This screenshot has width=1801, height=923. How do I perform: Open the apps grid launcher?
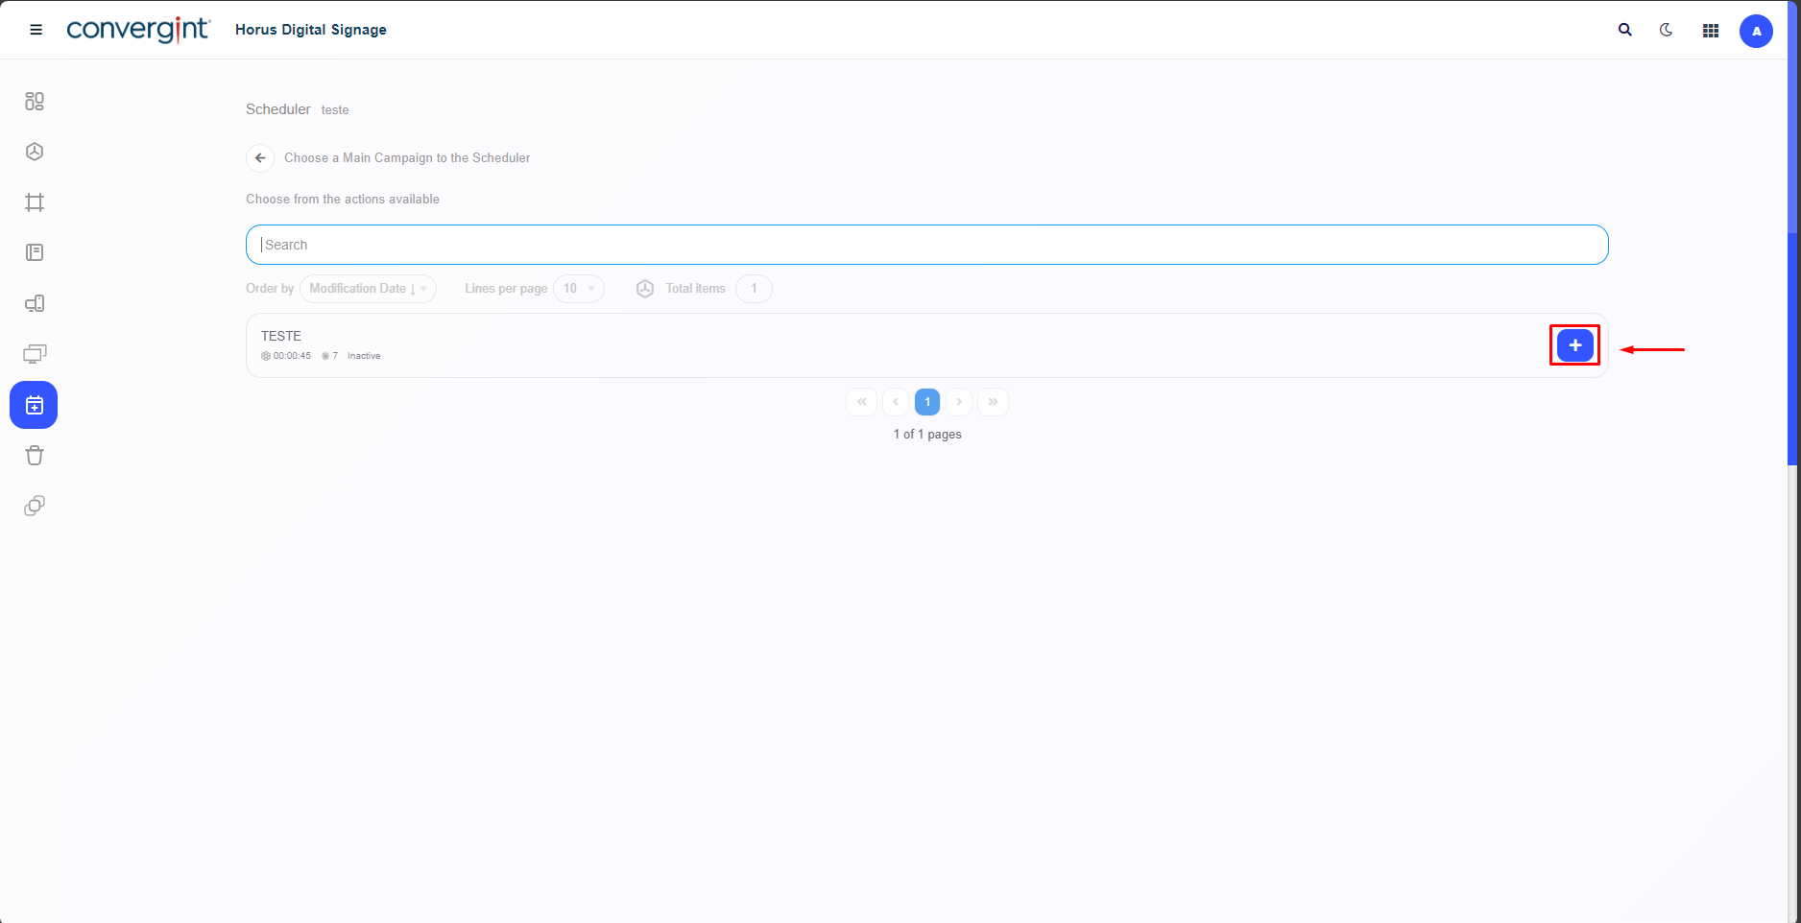(1710, 31)
